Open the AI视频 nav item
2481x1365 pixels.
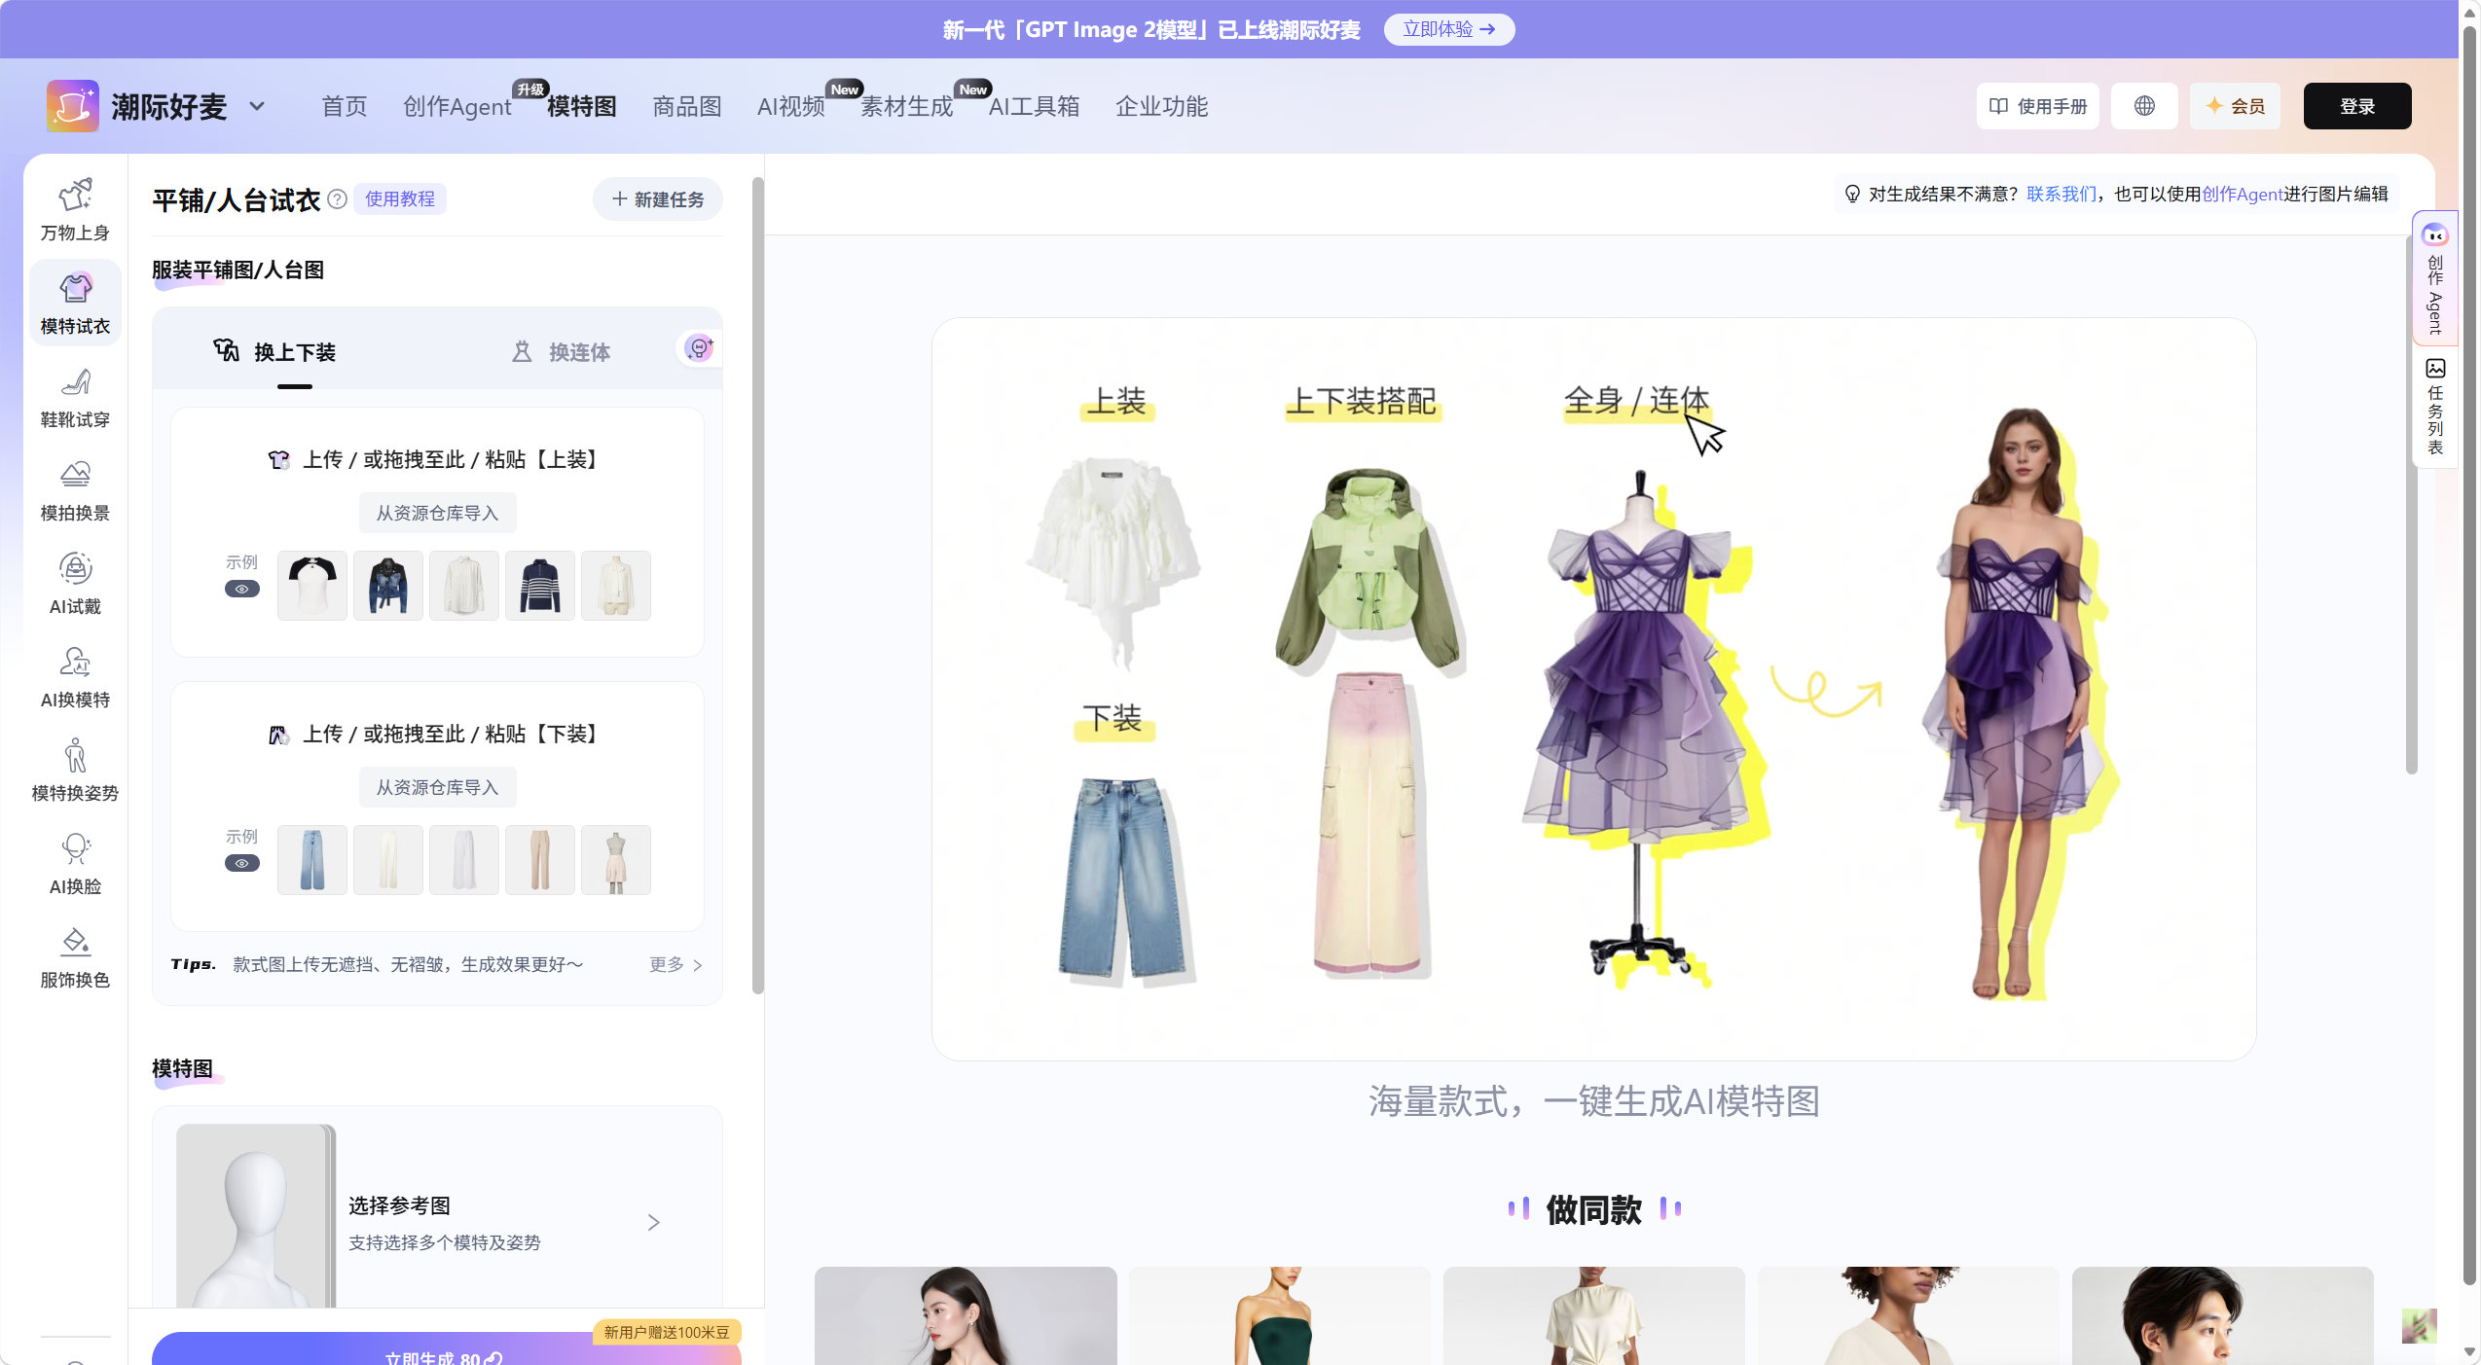[791, 106]
